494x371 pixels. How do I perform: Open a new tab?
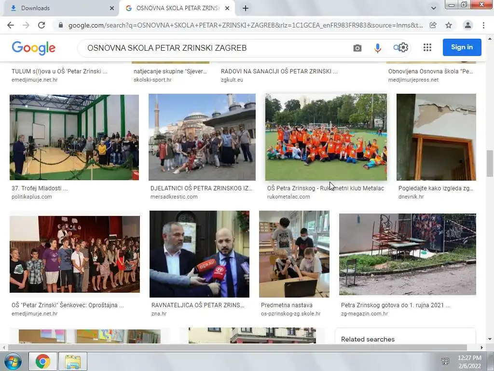click(x=246, y=8)
